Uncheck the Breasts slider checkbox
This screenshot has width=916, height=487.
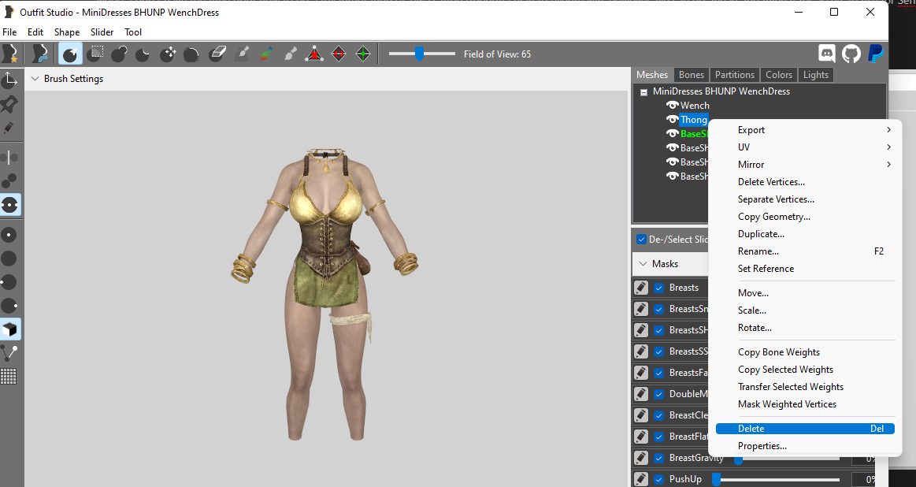pyautogui.click(x=659, y=288)
